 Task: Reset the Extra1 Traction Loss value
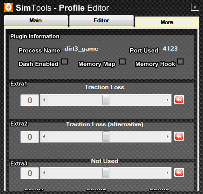179,100
